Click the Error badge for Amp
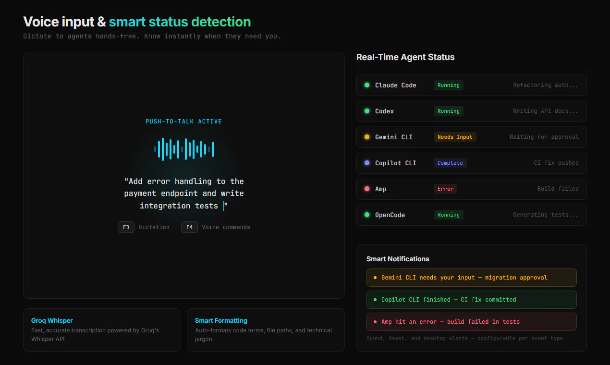This screenshot has height=365, width=610. pos(445,189)
